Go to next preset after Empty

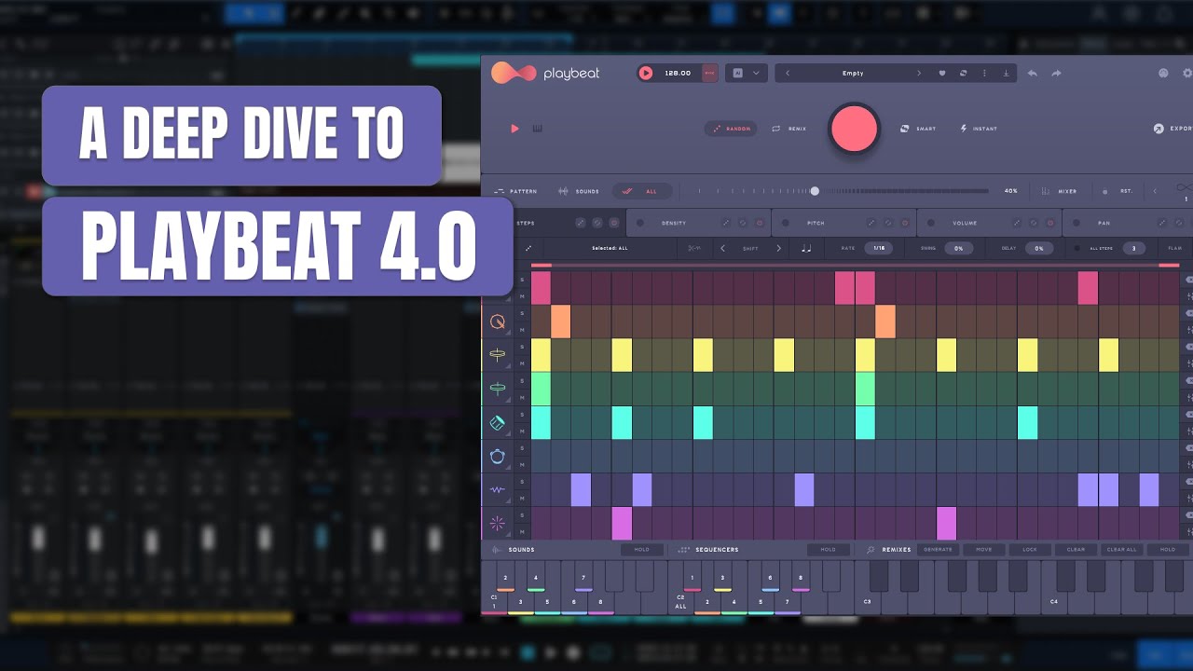pos(919,73)
